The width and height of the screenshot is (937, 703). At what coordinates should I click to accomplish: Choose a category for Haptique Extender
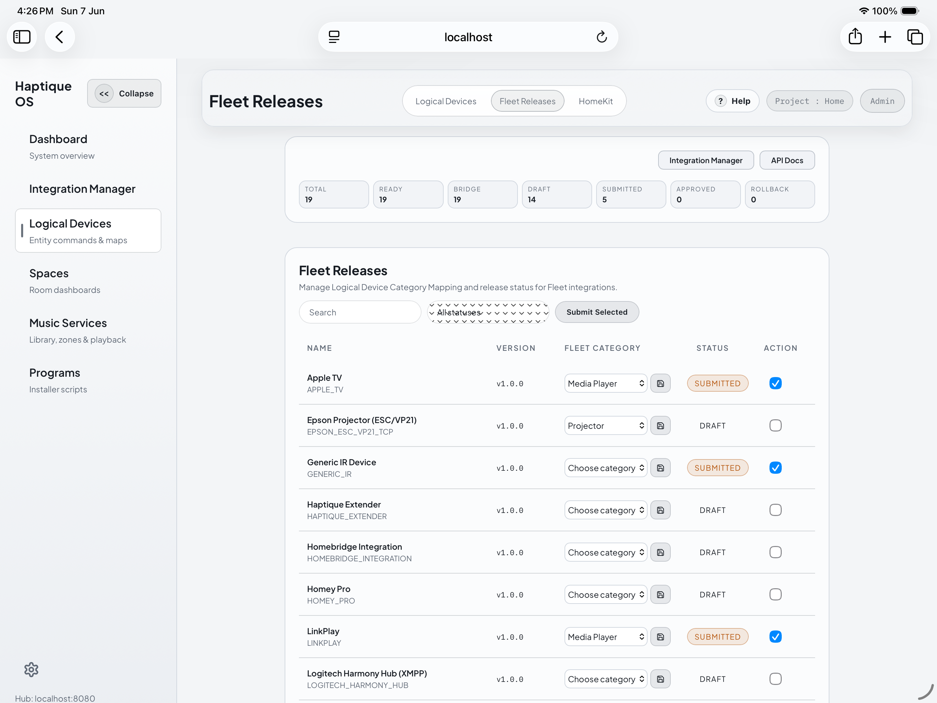(x=606, y=510)
